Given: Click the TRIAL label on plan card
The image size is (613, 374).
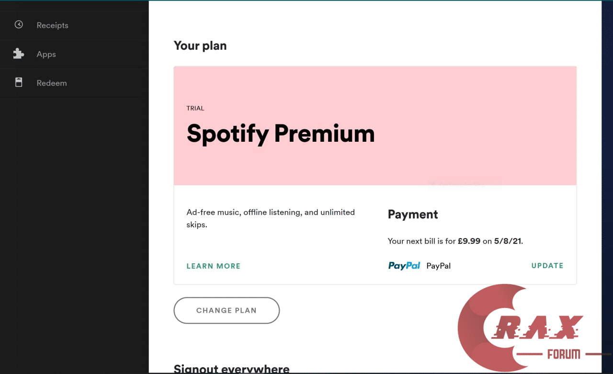Looking at the screenshot, I should tap(195, 108).
